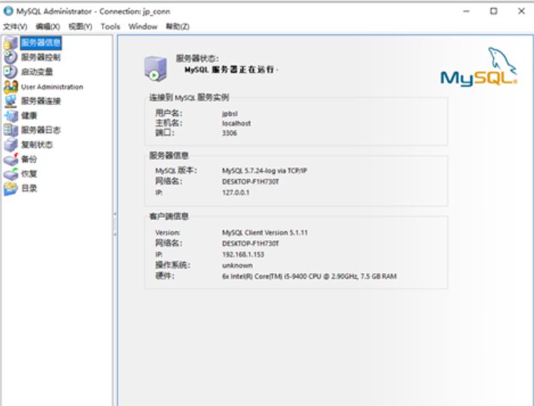Image resolution: width=534 pixels, height=406 pixels.
Task: Click the MySQL Administrator title bar icon
Action: tap(8, 11)
